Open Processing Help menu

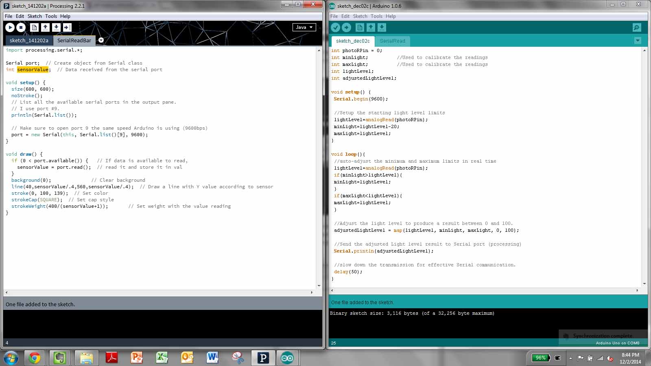65,16
